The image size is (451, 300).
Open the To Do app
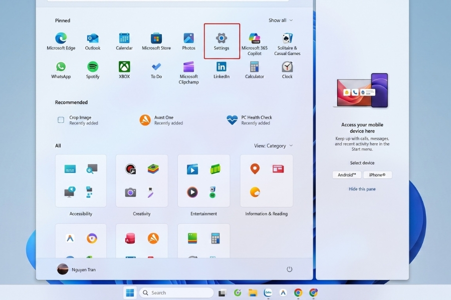(x=156, y=70)
